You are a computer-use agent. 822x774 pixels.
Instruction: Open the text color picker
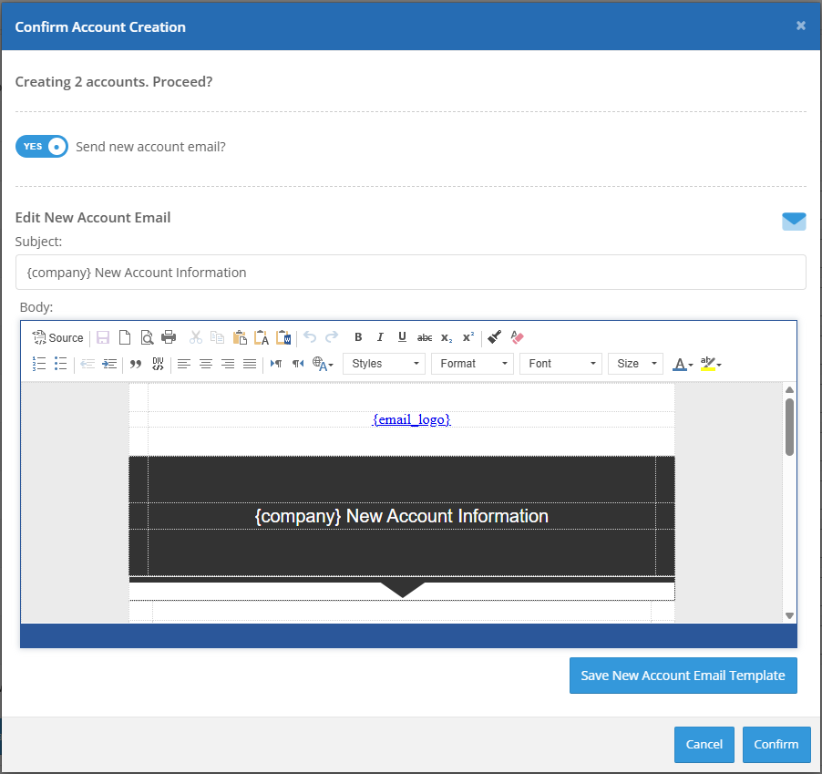point(682,364)
